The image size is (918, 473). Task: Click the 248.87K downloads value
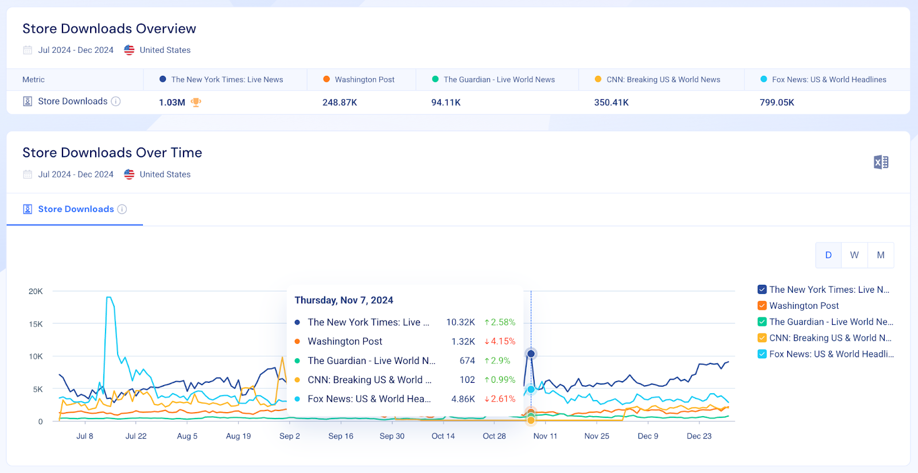pyautogui.click(x=340, y=103)
